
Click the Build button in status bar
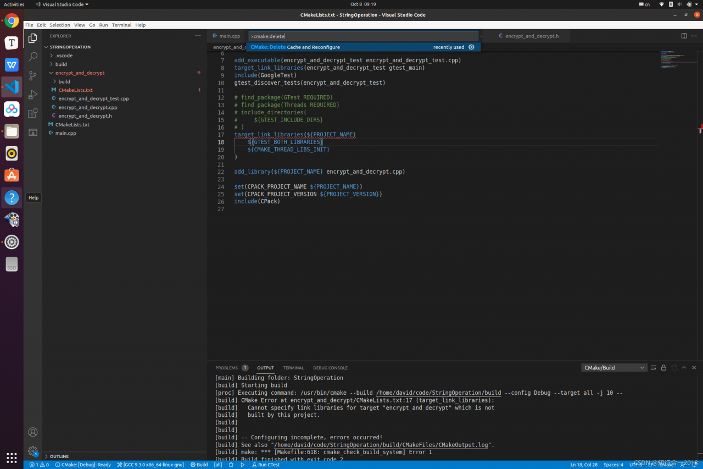(x=199, y=465)
